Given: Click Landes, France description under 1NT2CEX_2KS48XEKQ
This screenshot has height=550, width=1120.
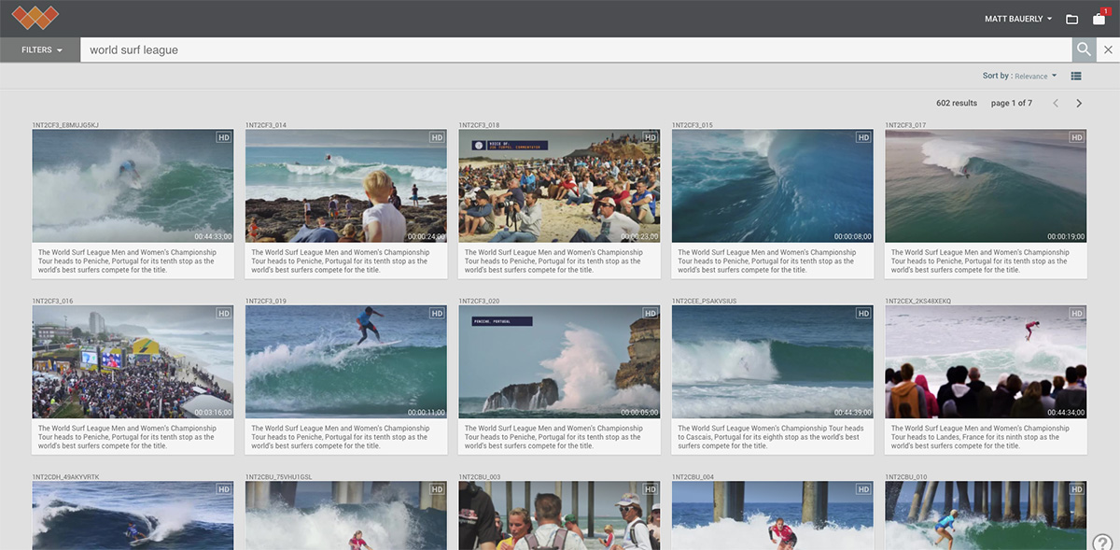Looking at the screenshot, I should (x=981, y=437).
